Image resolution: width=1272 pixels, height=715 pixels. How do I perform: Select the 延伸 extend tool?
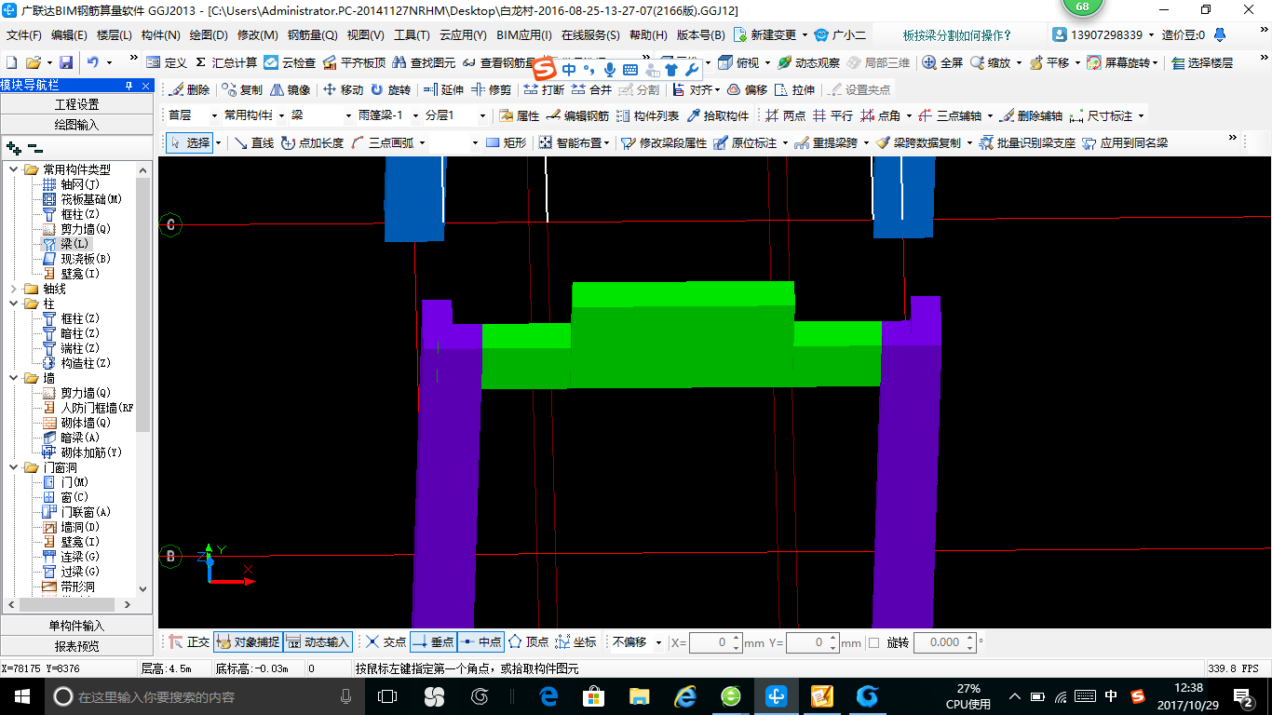tap(443, 89)
